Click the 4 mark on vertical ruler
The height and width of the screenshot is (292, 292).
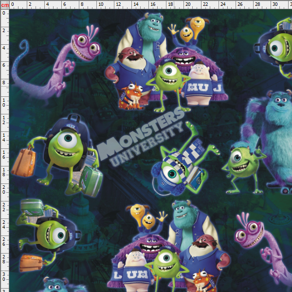pyautogui.click(x=4, y=48)
